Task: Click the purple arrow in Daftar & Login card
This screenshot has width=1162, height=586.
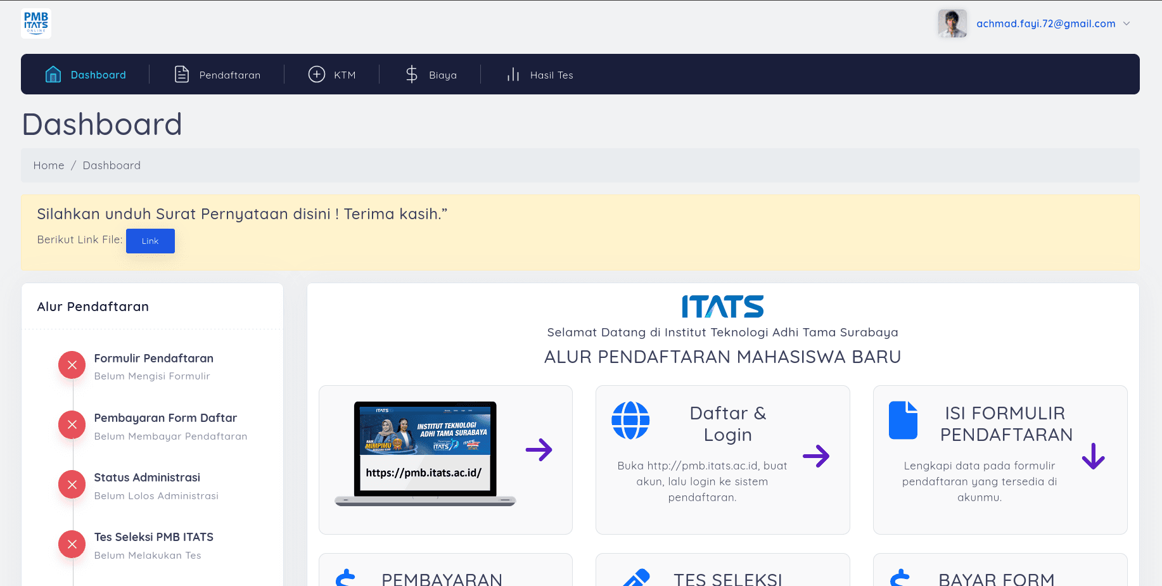Action: coord(816,455)
